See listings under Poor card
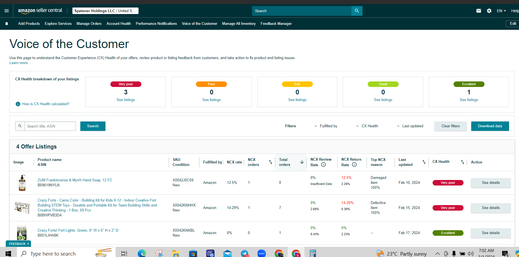 211,100
